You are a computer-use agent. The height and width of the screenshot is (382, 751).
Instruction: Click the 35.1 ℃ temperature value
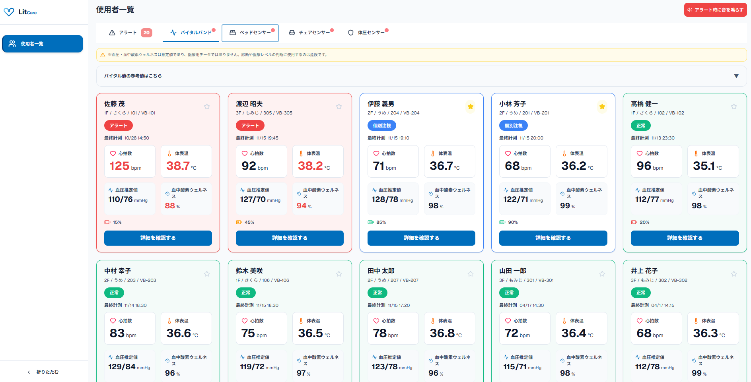pyautogui.click(x=708, y=166)
